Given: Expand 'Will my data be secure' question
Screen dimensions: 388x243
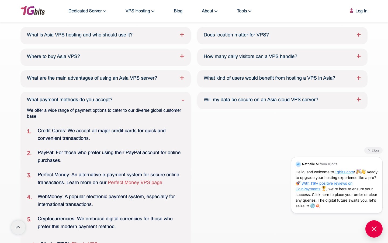Looking at the screenshot, I should (282, 100).
